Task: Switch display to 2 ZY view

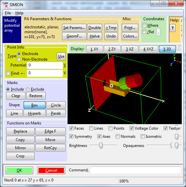Action: [112, 49]
